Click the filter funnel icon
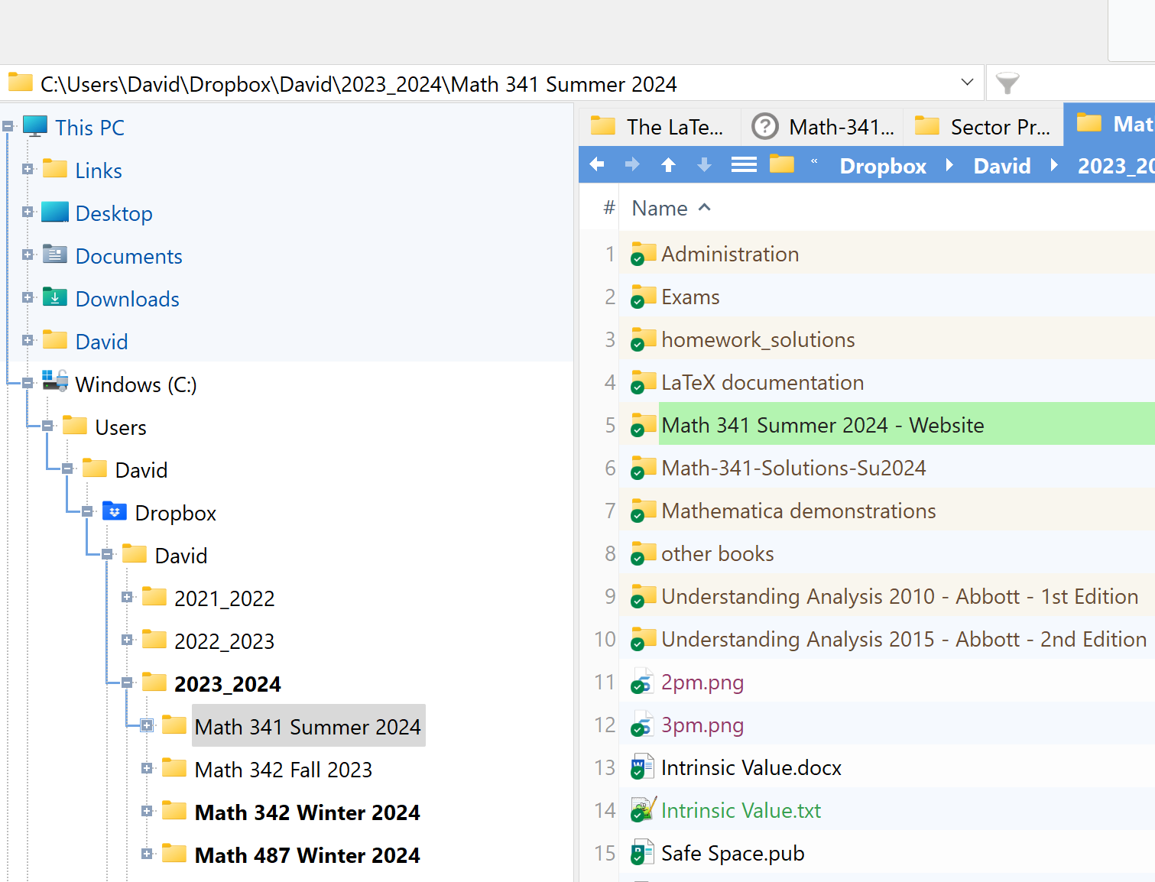 click(x=1007, y=83)
